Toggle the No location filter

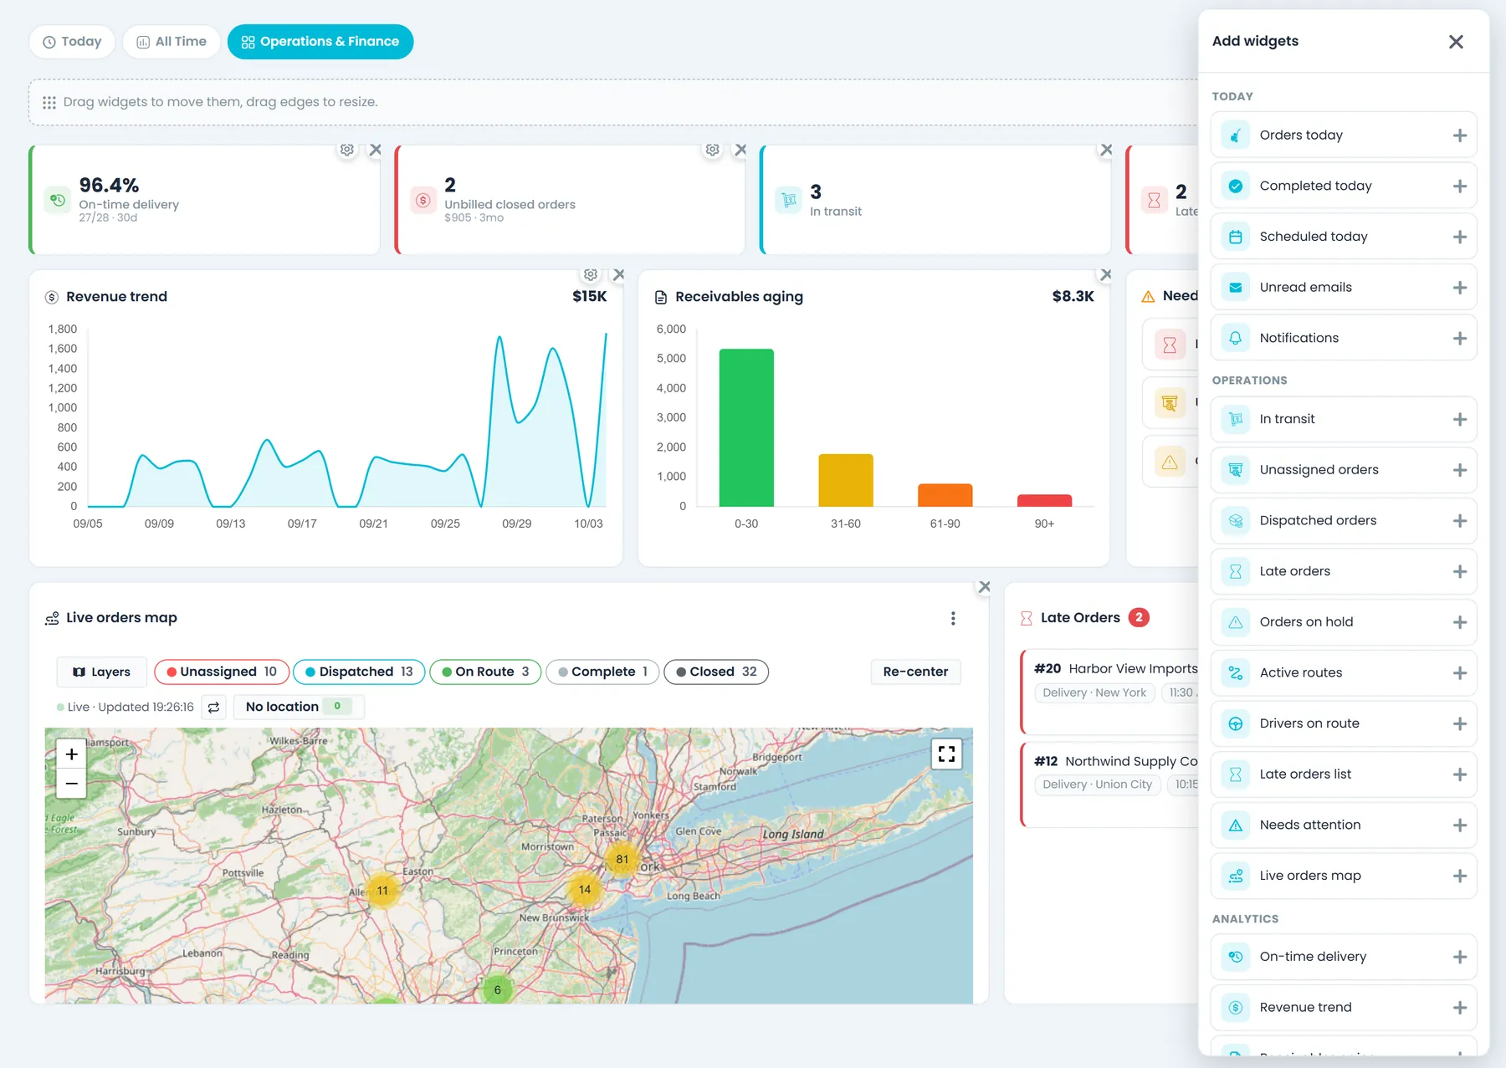[299, 707]
